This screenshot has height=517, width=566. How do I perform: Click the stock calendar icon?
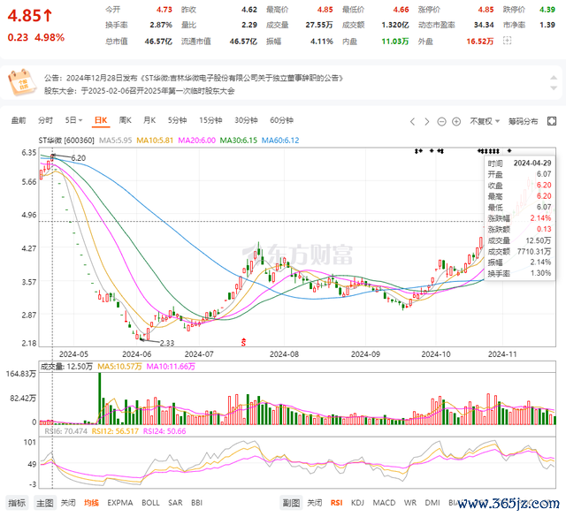(x=22, y=82)
